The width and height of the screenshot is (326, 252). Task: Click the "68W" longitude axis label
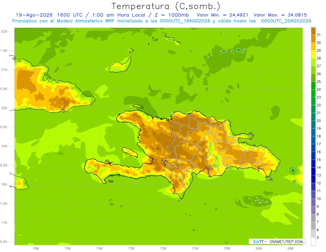(x=290, y=248)
